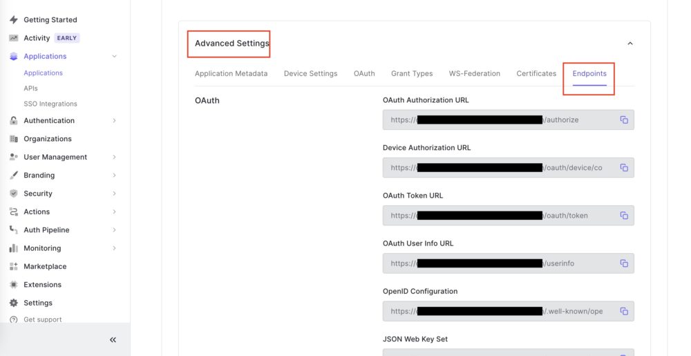Expand the Monitoring submenu chevron
The image size is (691, 356).
[115, 248]
